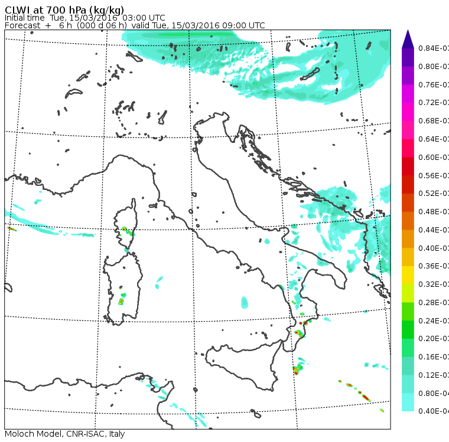Click the 0.16E-03 scale label

(434, 357)
